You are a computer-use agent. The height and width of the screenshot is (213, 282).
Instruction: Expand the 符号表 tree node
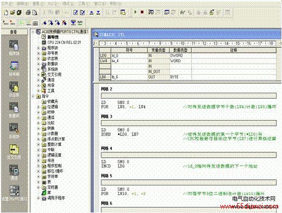point(39,53)
